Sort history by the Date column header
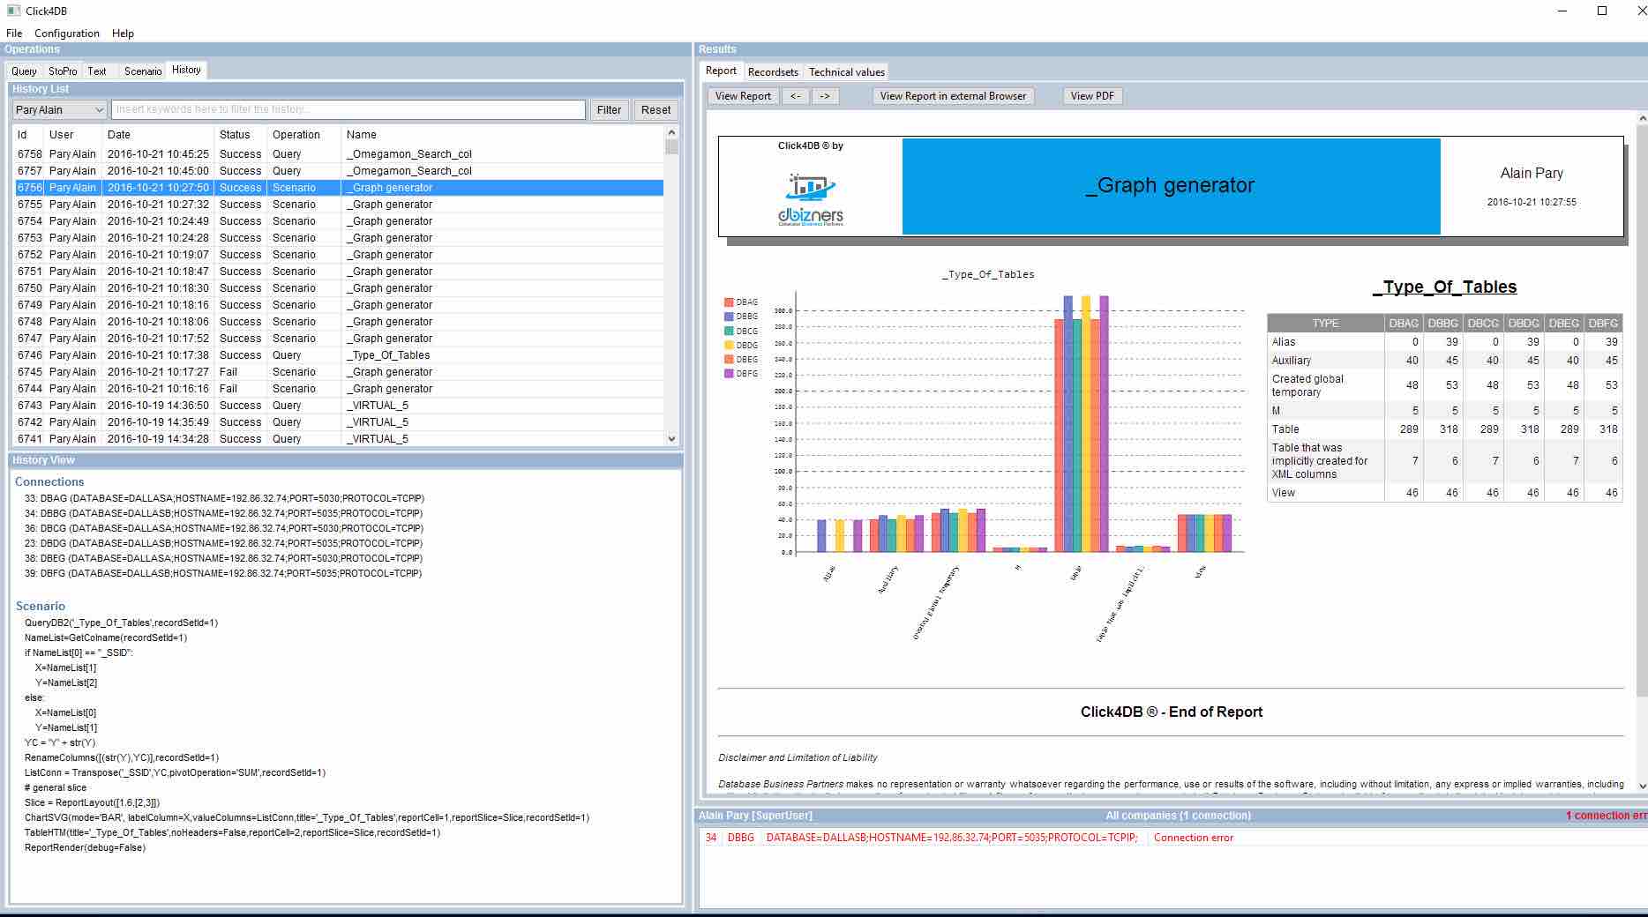 point(159,135)
